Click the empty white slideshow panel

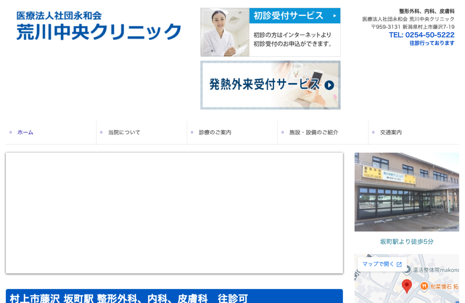pos(174,213)
